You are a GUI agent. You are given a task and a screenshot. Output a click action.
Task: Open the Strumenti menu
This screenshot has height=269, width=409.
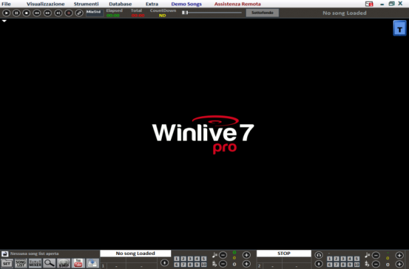coord(86,4)
